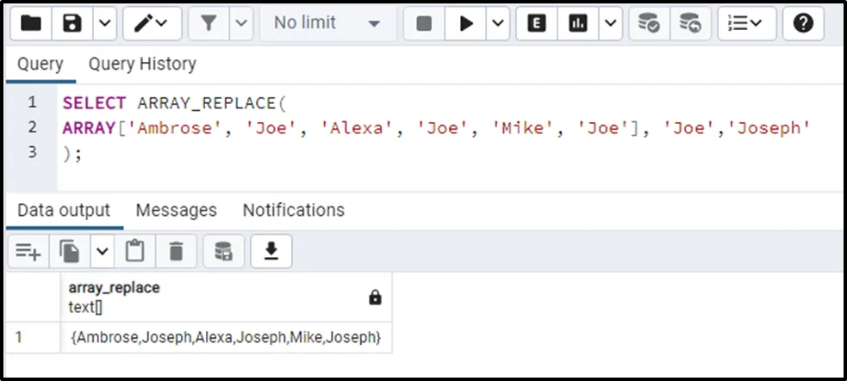Switch to the Query History tab
Viewport: 847px width, 381px height.
tap(142, 64)
